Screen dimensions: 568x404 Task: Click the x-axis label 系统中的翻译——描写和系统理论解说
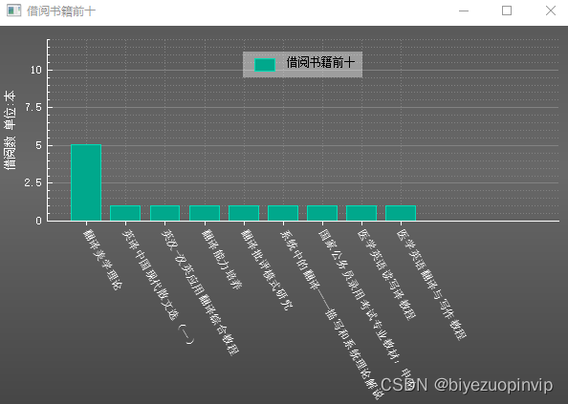point(331,314)
